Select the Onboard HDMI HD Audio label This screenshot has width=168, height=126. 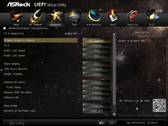(x=18, y=92)
